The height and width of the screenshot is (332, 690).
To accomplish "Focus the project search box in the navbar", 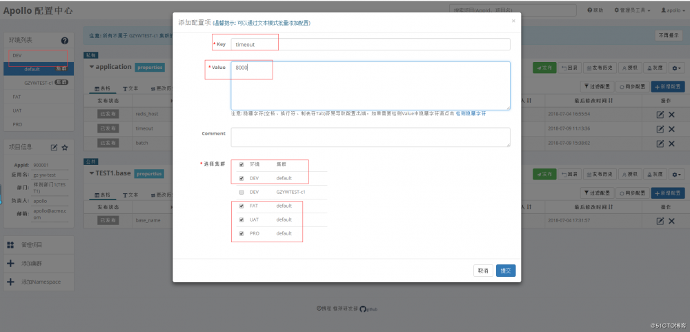I will pyautogui.click(x=513, y=10).
